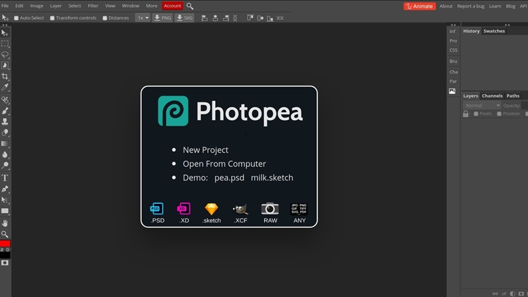Viewport: 528px width, 297px height.
Task: Select the Object Selection tool
Action: click(5, 65)
